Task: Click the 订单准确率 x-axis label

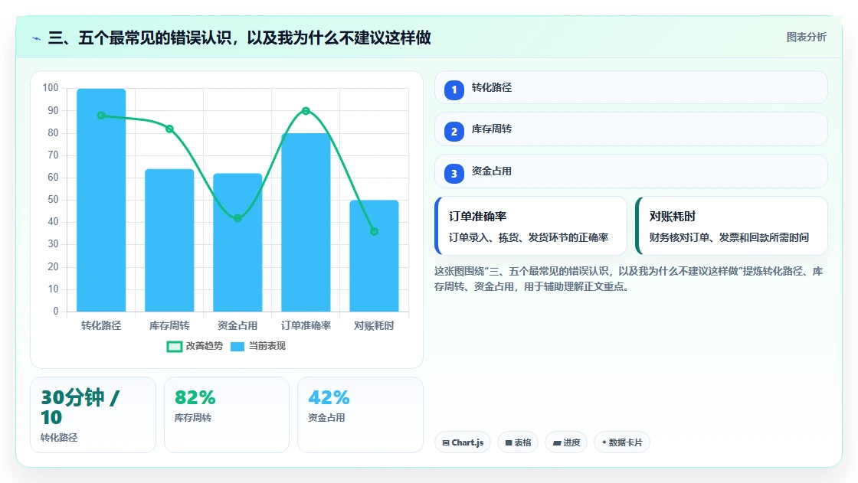Action: 306,326
